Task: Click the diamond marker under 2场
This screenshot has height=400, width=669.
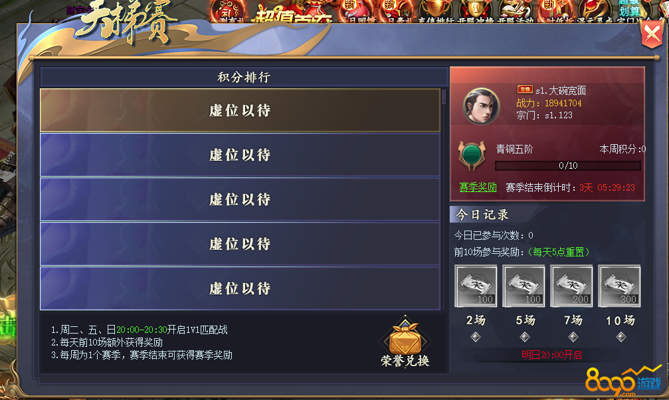Action: click(x=476, y=338)
